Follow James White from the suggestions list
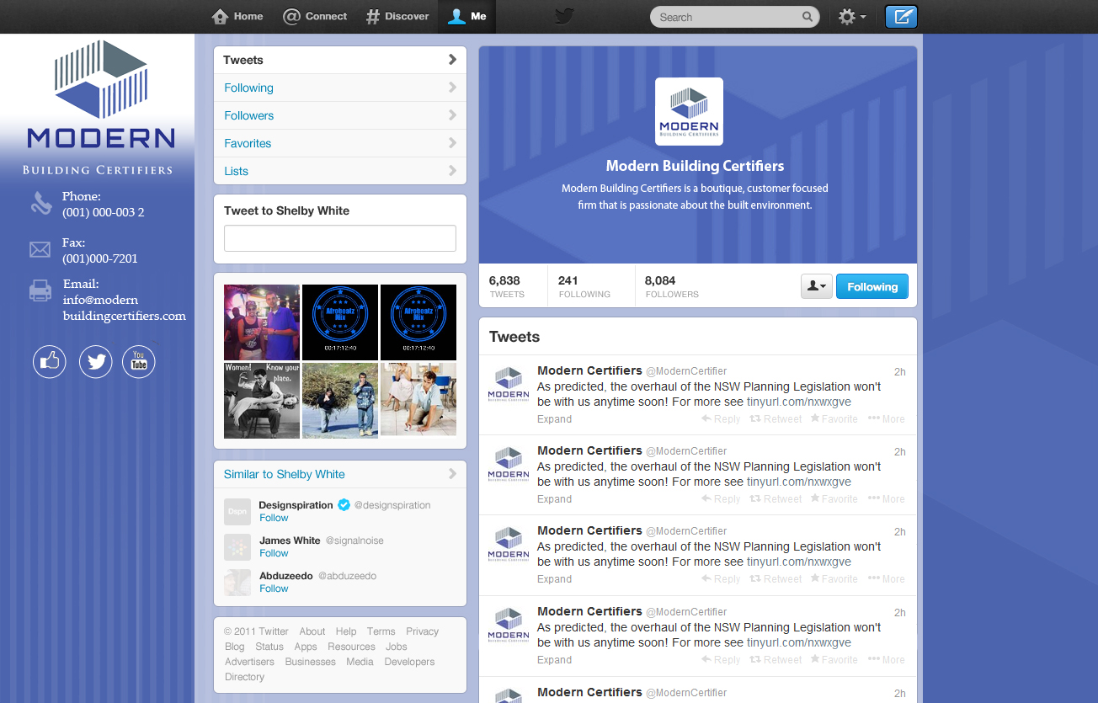Viewport: 1098px width, 703px height. pos(274,553)
